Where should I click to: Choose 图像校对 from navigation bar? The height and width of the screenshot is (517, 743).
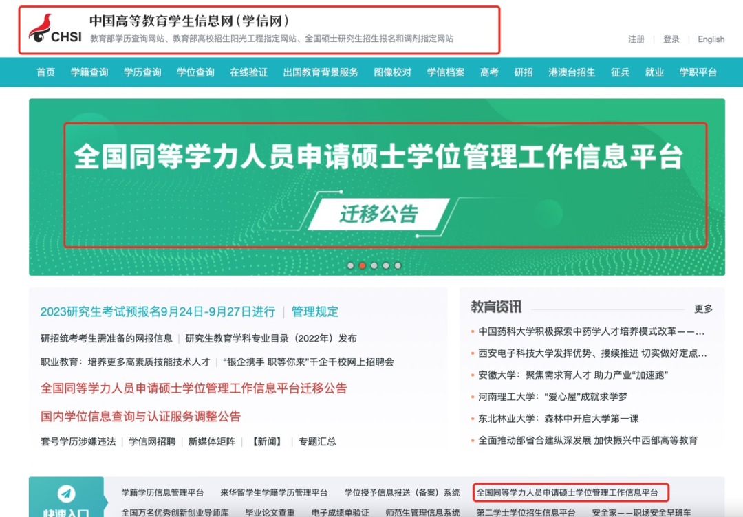coord(393,72)
